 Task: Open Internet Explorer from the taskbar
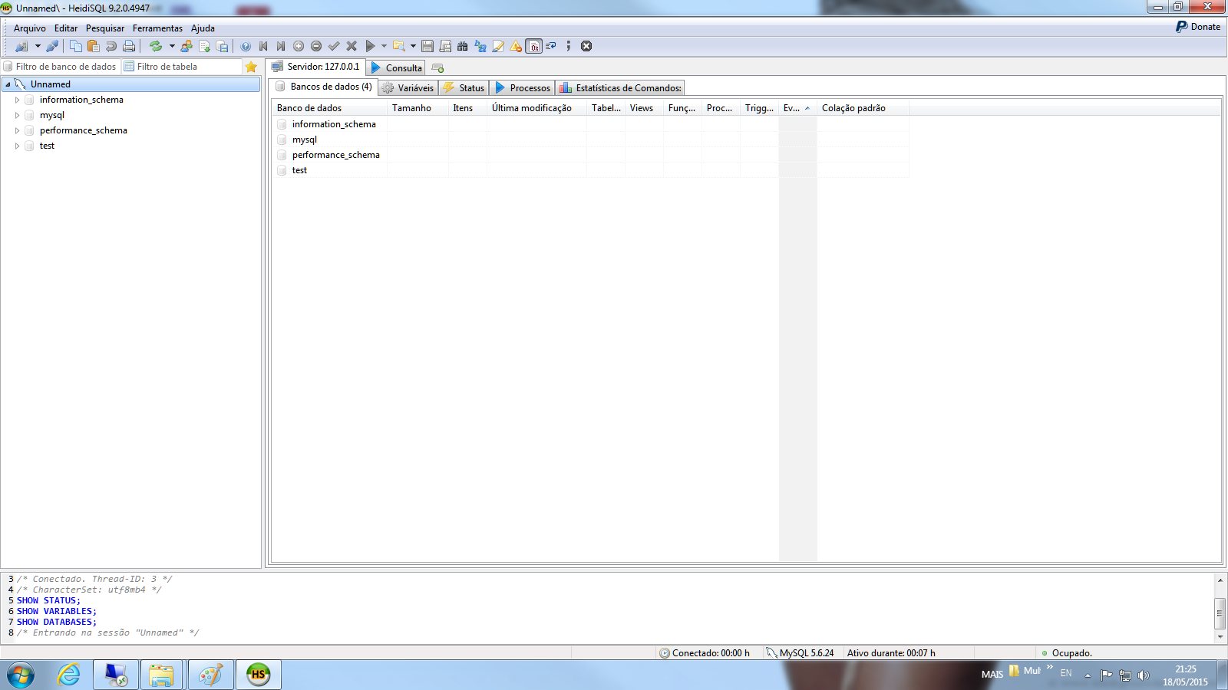click(69, 675)
